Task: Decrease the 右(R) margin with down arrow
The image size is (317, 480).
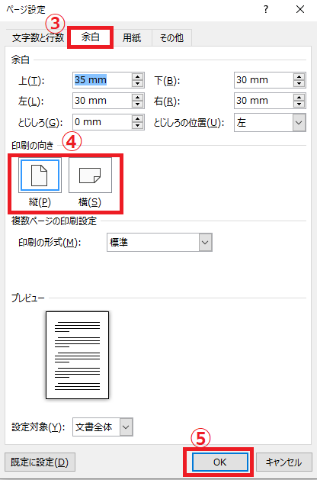Action: coord(299,105)
